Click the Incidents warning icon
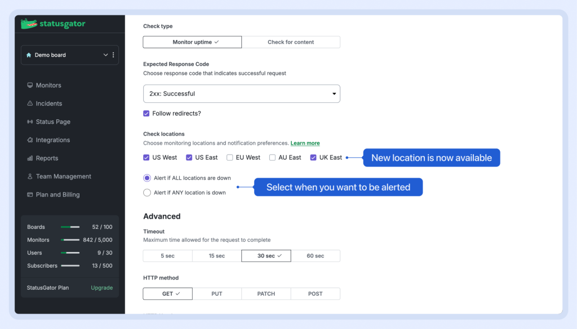The height and width of the screenshot is (329, 577). tap(30, 103)
